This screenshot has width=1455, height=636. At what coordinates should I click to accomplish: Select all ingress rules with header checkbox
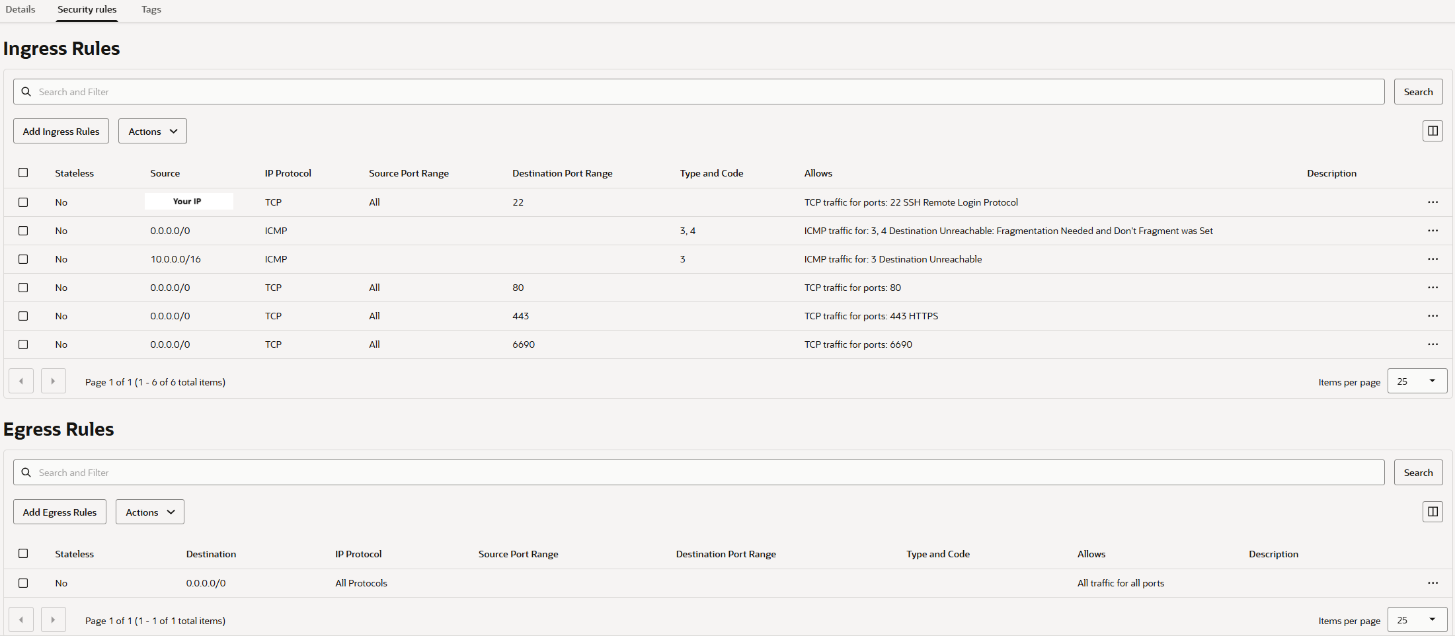(x=23, y=173)
